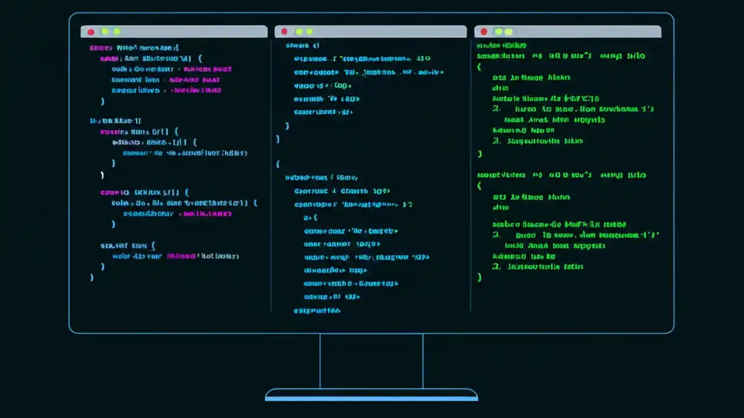Image resolution: width=744 pixels, height=418 pixels.
Task: Collapse the first code block brace in the left window
Action: 201,58
